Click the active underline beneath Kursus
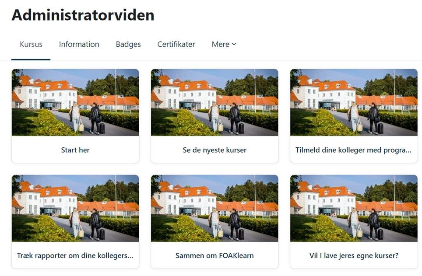Image resolution: width=422 pixels, height=276 pixels. click(31, 59)
